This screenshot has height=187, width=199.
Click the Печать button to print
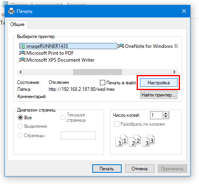pyautogui.click(x=107, y=169)
